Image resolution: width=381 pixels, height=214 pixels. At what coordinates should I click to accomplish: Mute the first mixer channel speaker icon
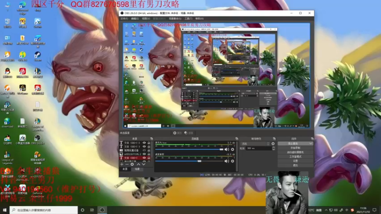227,149
